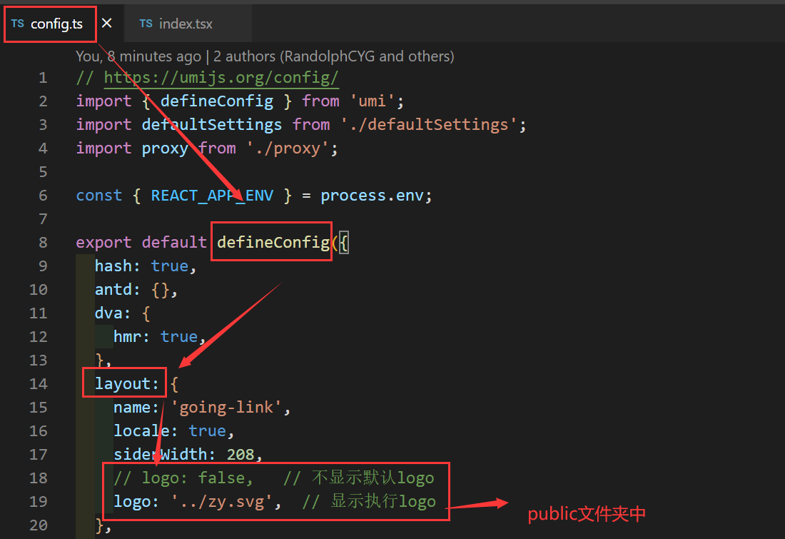This screenshot has height=539, width=785.
Task: Click the defineConfig import on line 2
Action: (x=216, y=101)
